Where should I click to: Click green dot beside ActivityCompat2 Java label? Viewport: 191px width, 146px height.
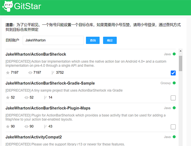pos(174,137)
